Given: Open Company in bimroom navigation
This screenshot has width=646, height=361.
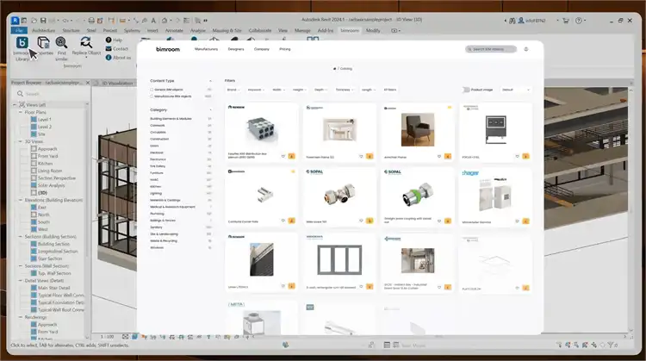Looking at the screenshot, I should (x=261, y=49).
